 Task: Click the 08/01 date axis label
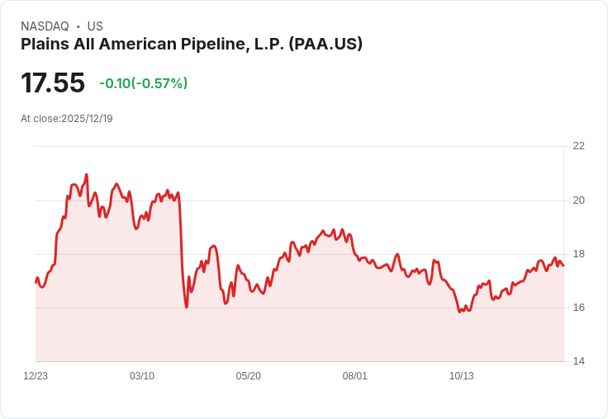(x=355, y=376)
